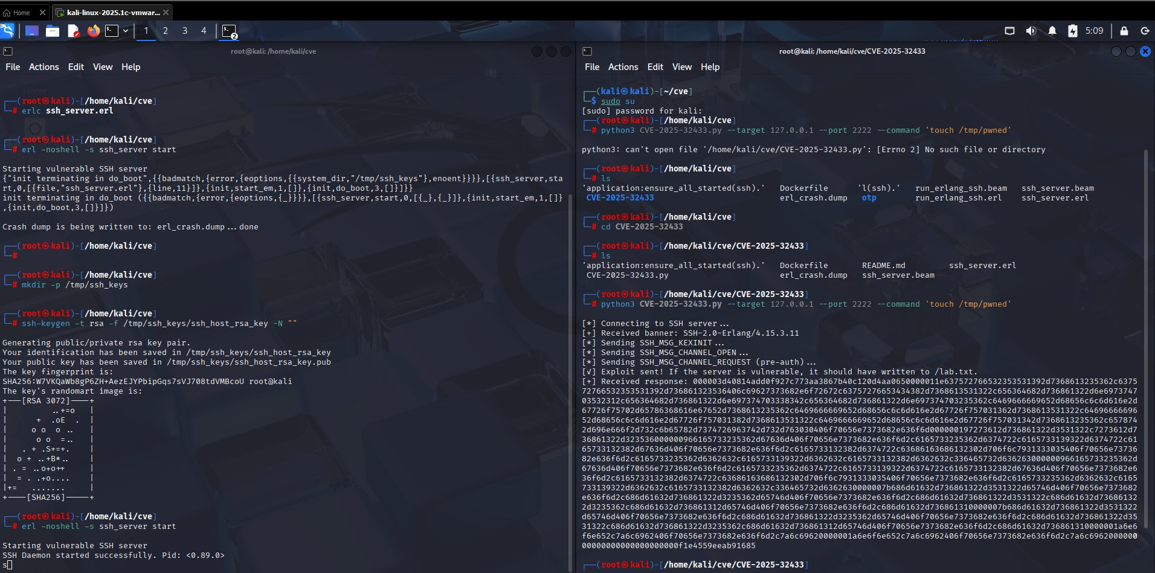Launch Firefox from the taskbar

(94, 31)
